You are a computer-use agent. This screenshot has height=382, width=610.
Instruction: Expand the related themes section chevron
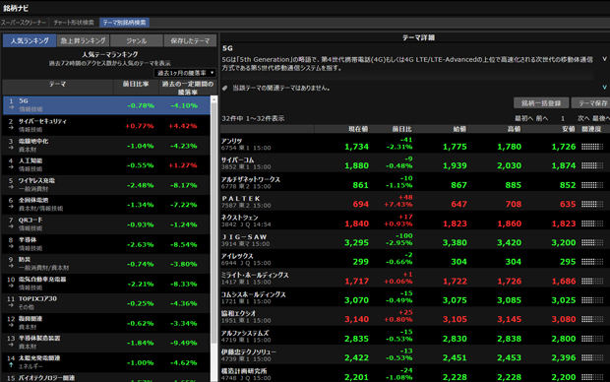604,88
